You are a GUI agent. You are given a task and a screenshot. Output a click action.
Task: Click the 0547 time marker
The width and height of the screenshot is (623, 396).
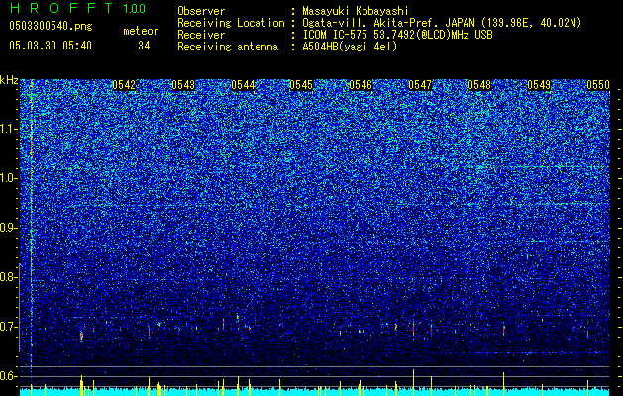click(x=420, y=85)
